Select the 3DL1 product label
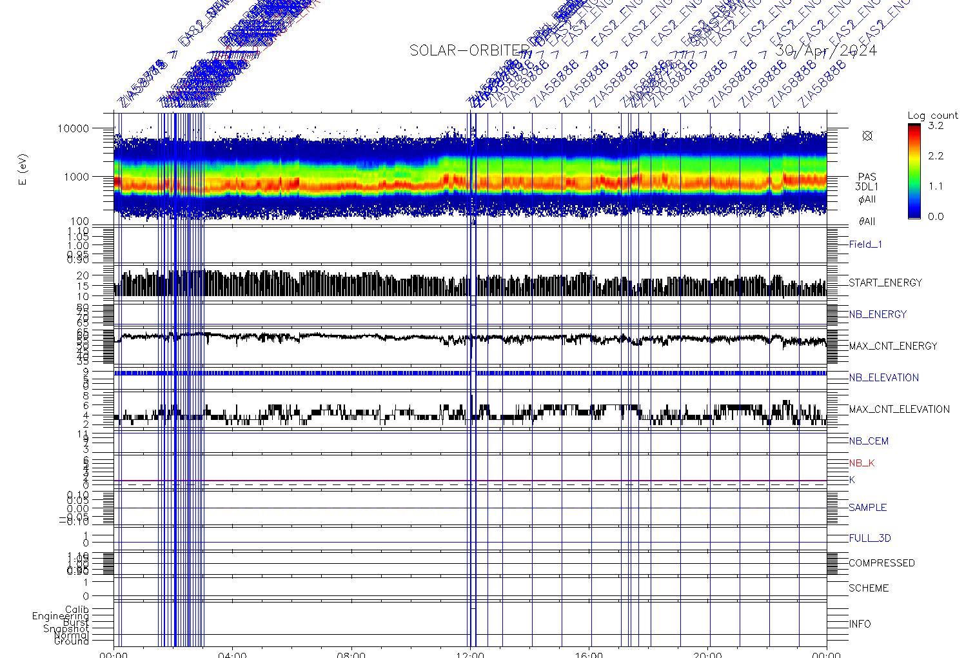975x658 pixels. (867, 187)
